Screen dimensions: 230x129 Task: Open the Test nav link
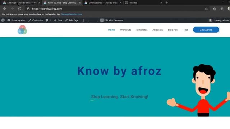tap(185, 30)
